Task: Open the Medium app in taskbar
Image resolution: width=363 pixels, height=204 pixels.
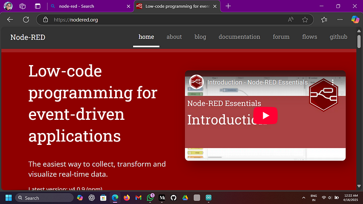Action: point(162,198)
